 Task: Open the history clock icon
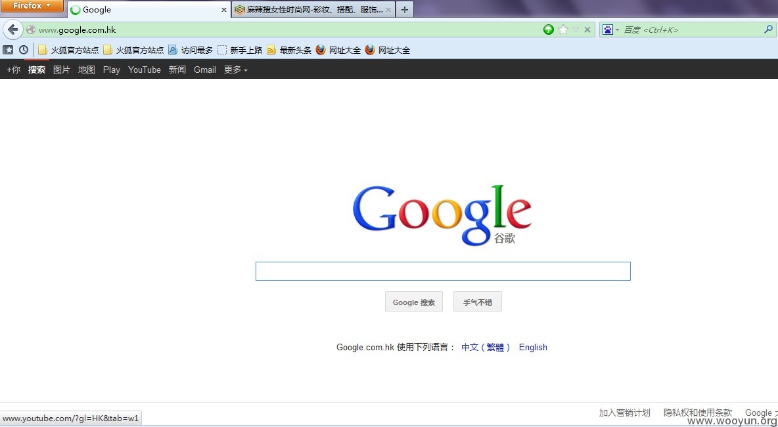pos(23,50)
